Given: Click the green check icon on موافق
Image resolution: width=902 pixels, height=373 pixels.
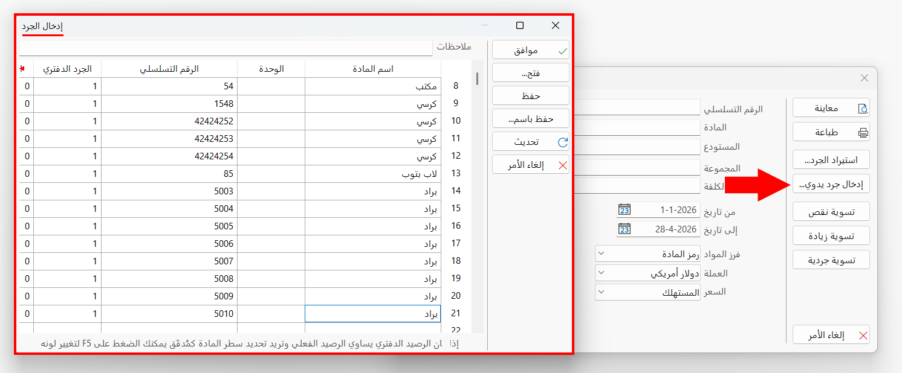Looking at the screenshot, I should tap(562, 51).
